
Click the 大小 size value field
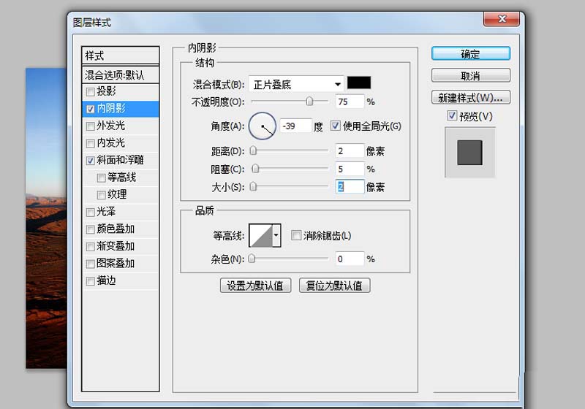point(350,187)
